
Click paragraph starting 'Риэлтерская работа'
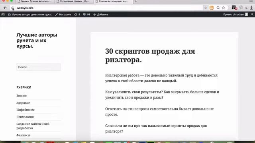[161, 78]
